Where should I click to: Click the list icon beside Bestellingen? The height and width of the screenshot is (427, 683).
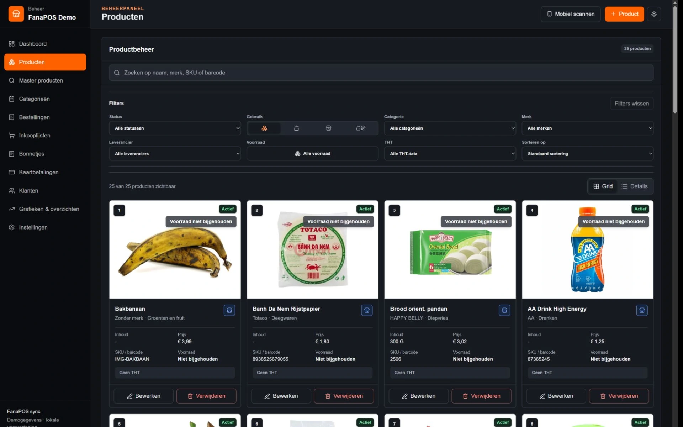(12, 117)
